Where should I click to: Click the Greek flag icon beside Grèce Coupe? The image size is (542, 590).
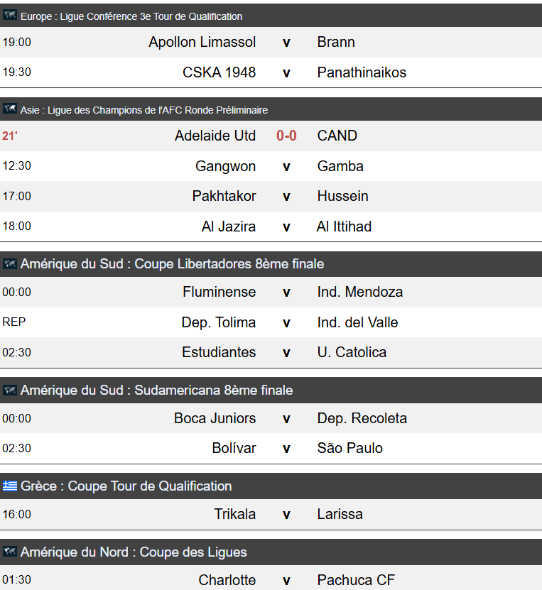coord(10,486)
